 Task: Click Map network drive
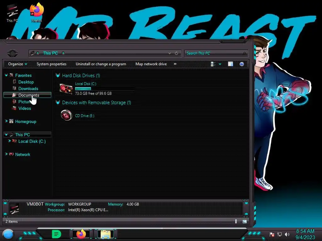point(151,64)
